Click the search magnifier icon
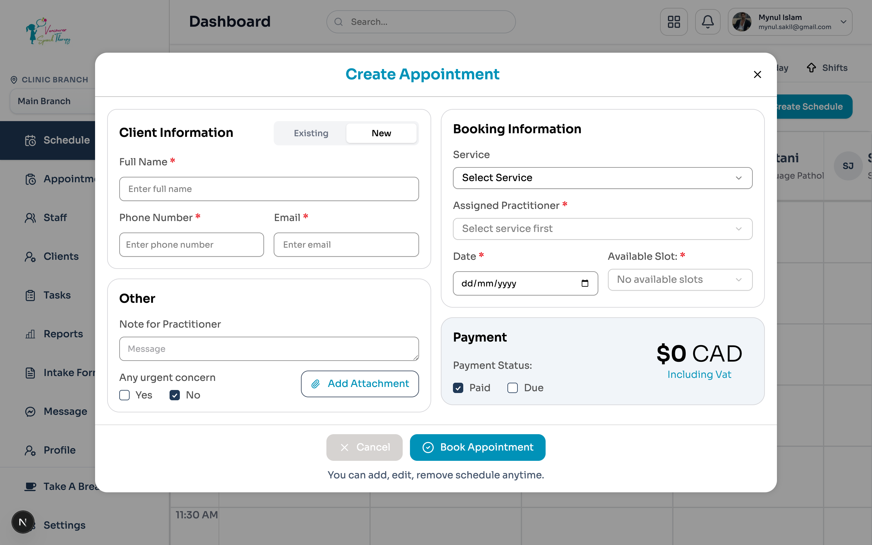The width and height of the screenshot is (872, 545). [x=338, y=22]
